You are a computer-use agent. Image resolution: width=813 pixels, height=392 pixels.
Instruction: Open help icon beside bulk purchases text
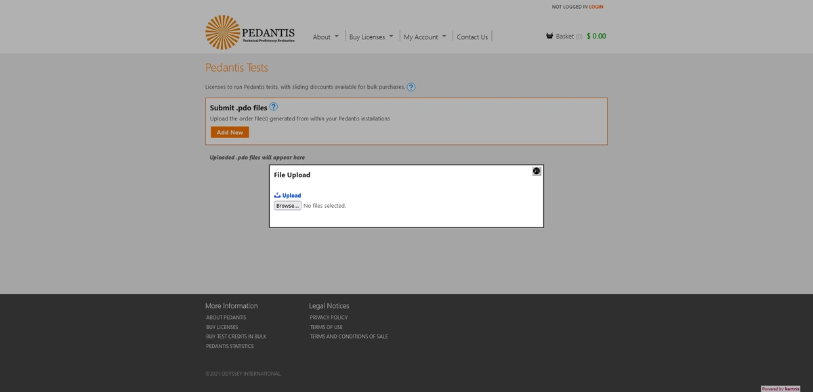(411, 87)
